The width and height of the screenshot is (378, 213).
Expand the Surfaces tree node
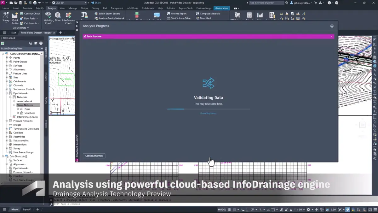pos(7,66)
